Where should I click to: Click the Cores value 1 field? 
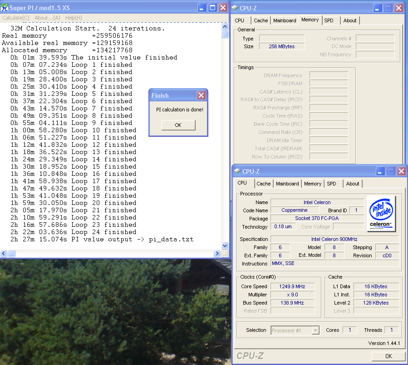click(x=350, y=330)
